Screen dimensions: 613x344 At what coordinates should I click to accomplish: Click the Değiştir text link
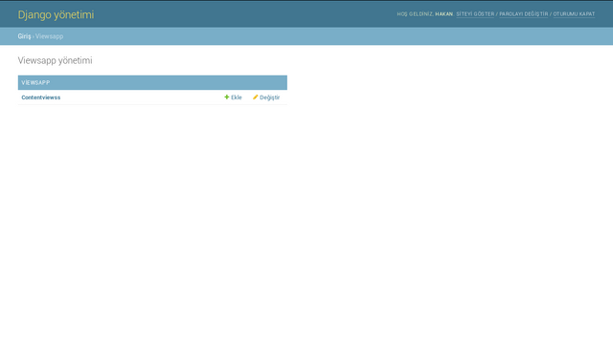tap(270, 97)
